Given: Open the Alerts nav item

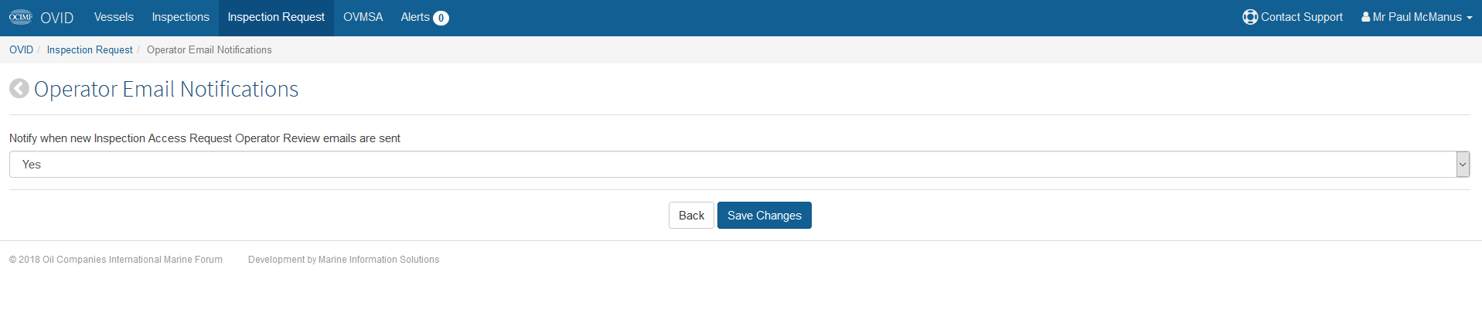Looking at the screenshot, I should tap(424, 17).
